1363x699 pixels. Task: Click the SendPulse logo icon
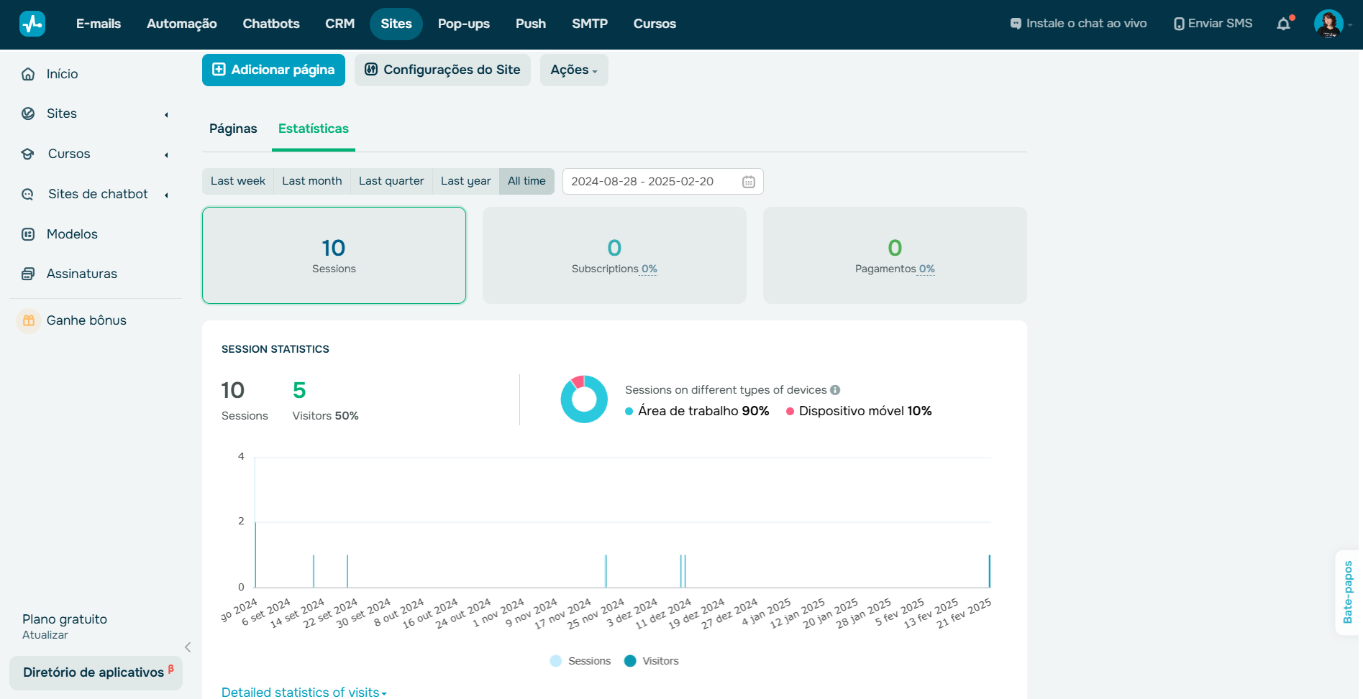click(32, 23)
